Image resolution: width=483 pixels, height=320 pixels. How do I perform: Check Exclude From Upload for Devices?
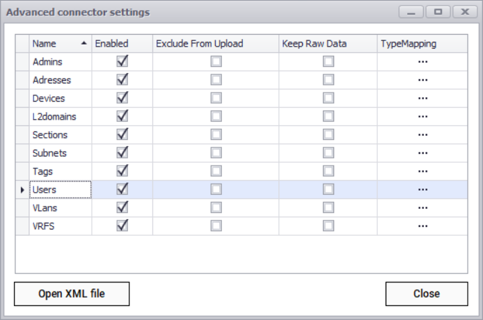[x=216, y=98]
